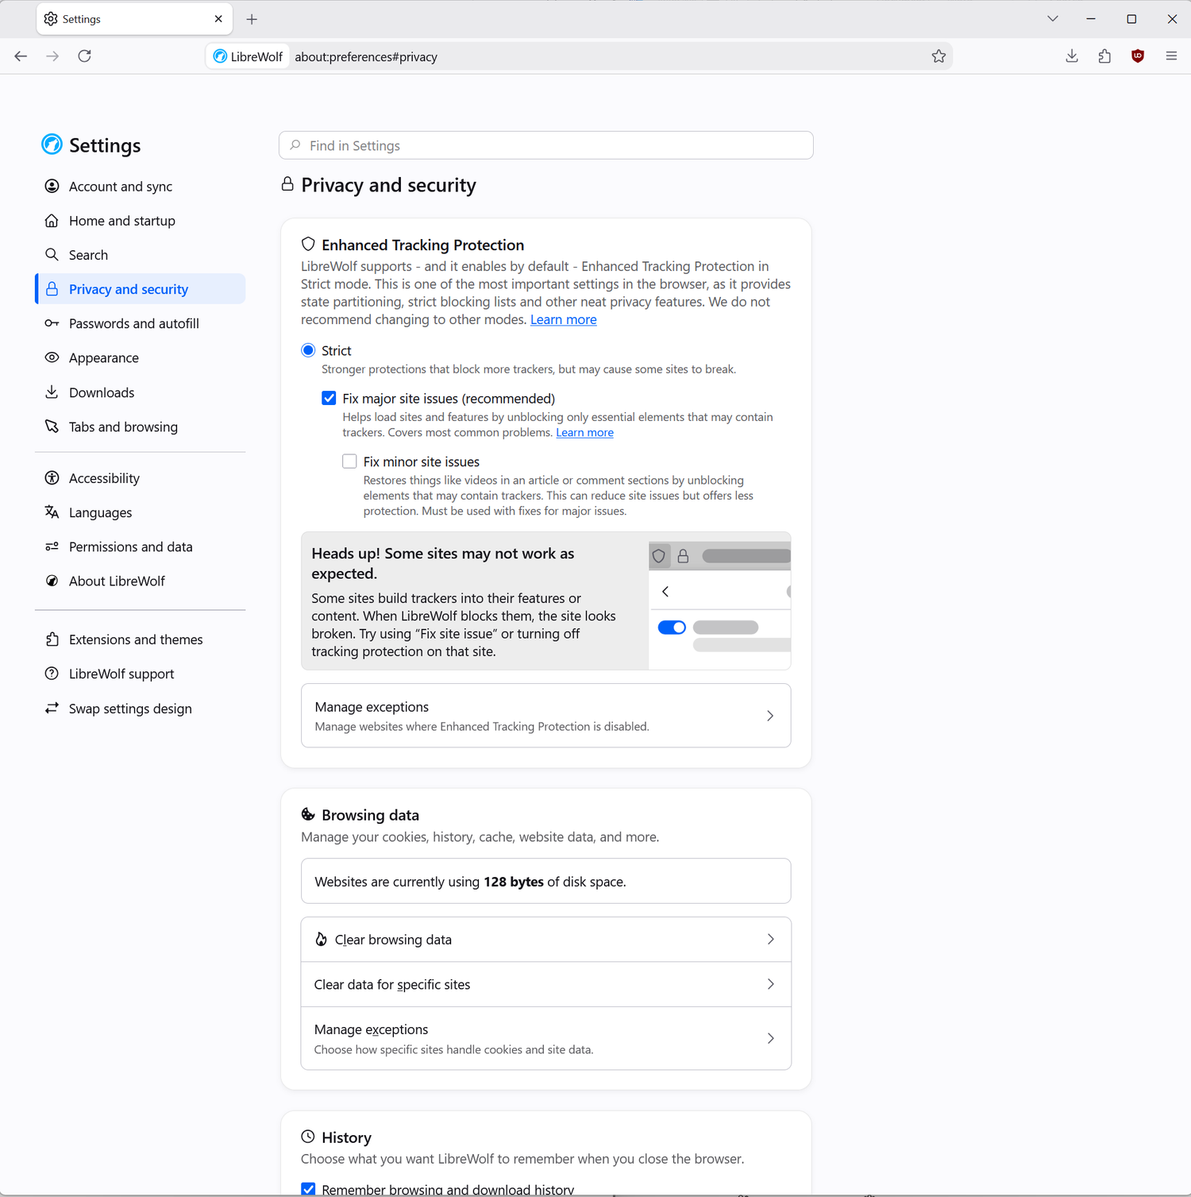Open Passwords and autofill settings

point(141,323)
